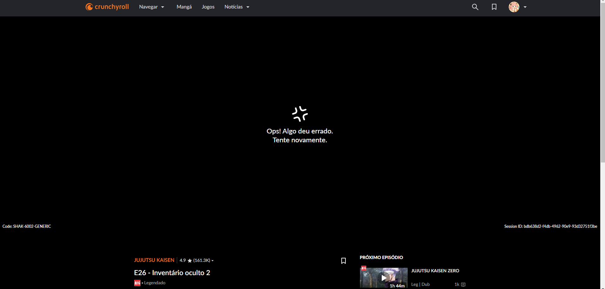Select the Session ID text
This screenshot has width=605, height=289.
[x=551, y=226]
